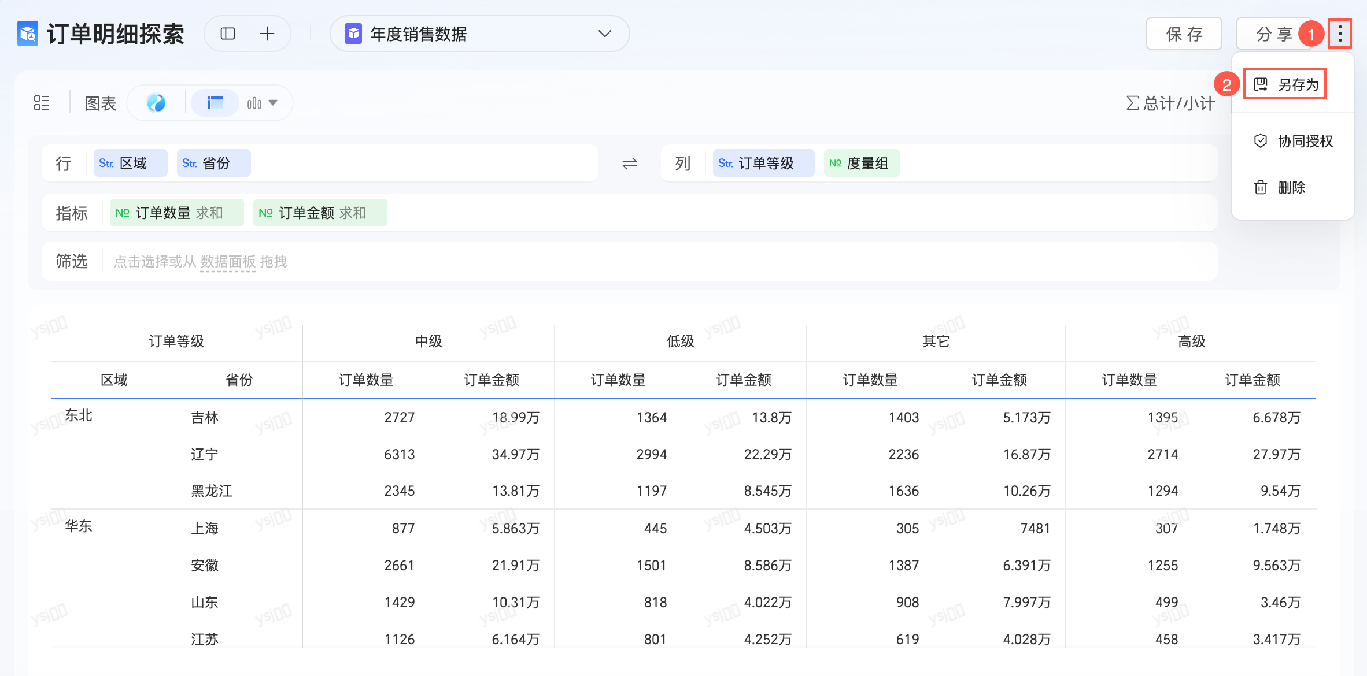The height and width of the screenshot is (676, 1367).
Task: Click the 保存 button
Action: click(1184, 34)
